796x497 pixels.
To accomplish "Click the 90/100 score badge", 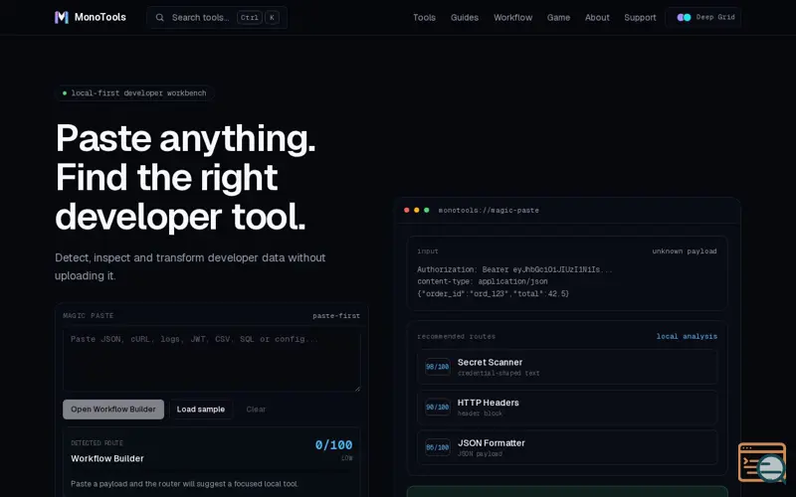I will coord(437,408).
